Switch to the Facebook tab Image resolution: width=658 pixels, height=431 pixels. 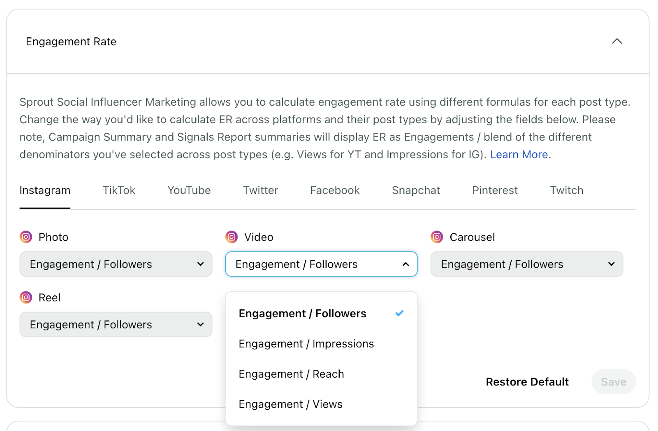click(x=335, y=191)
